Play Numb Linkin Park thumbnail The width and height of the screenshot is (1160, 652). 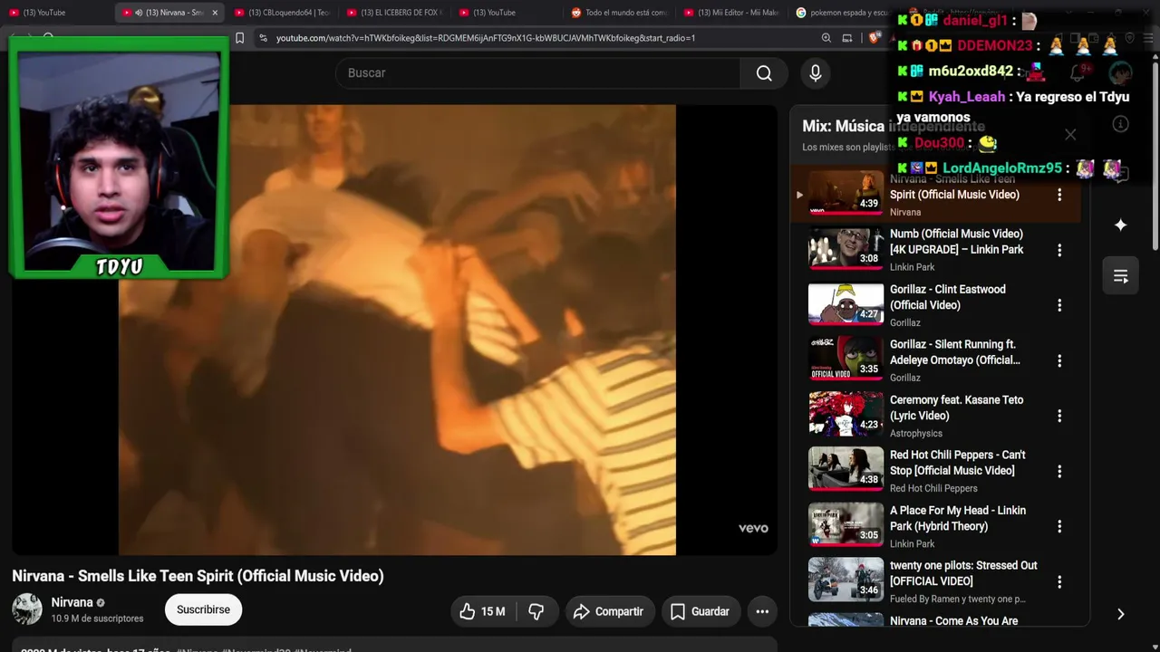(x=846, y=249)
